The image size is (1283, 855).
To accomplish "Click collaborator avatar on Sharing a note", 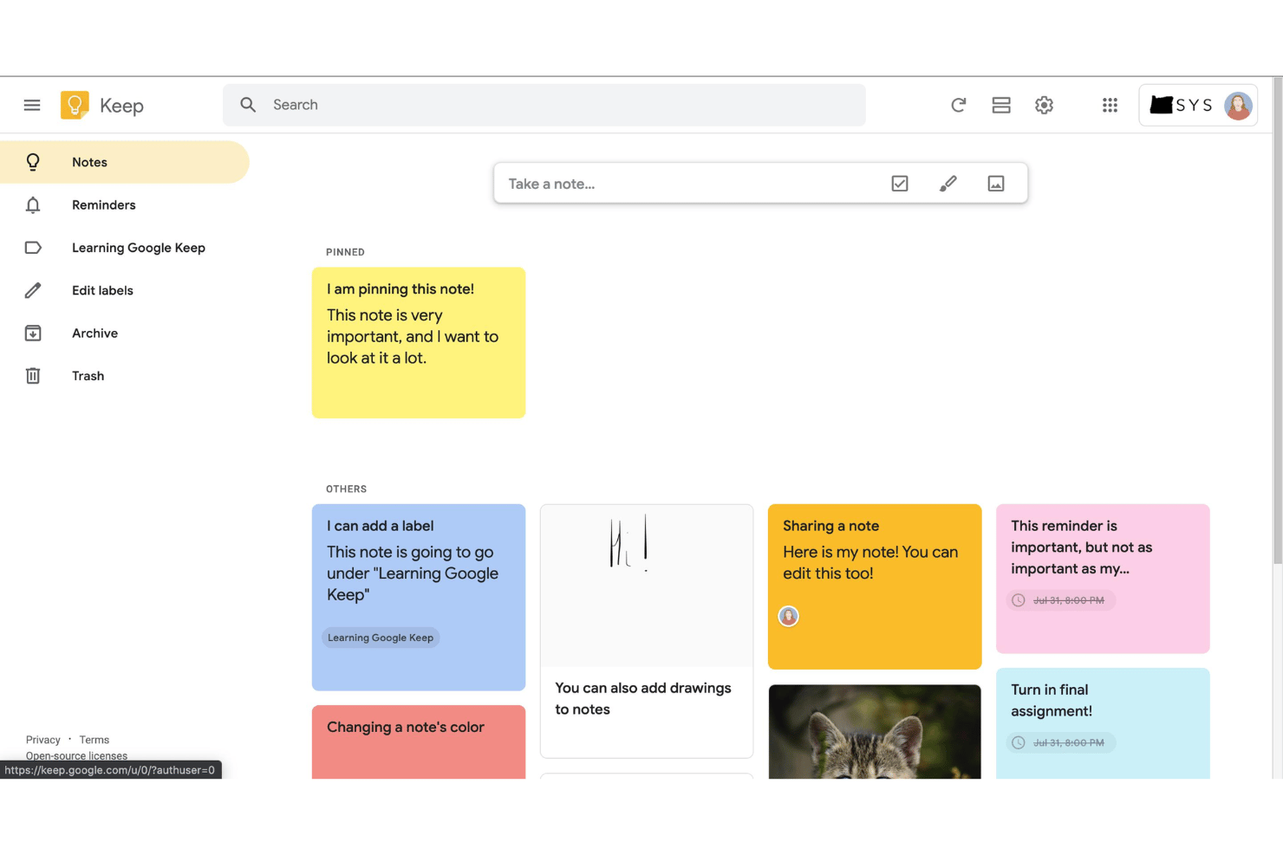I will (788, 616).
